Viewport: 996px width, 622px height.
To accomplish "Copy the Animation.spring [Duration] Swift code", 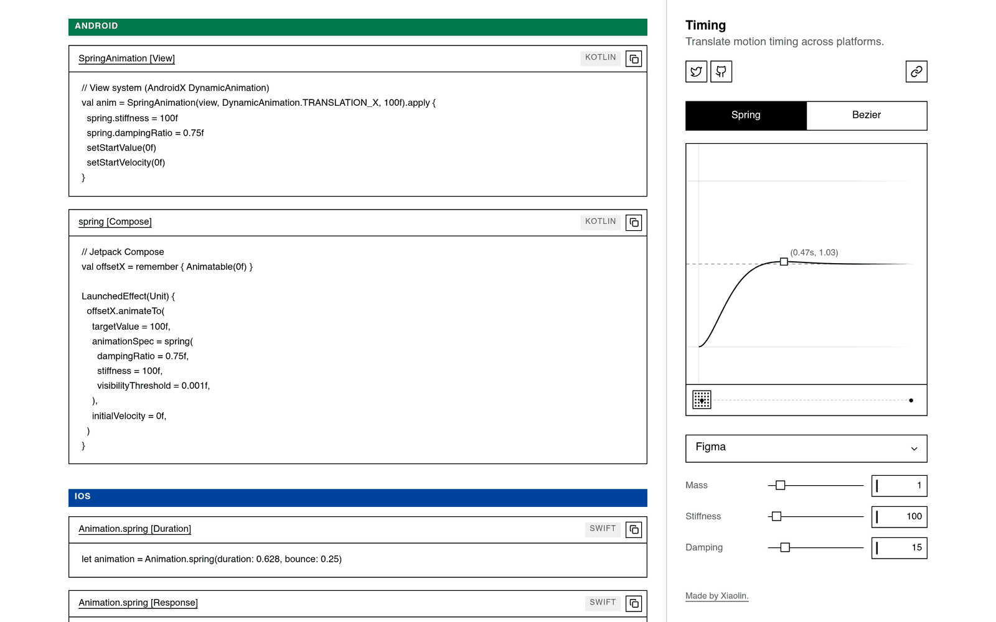I will [634, 530].
